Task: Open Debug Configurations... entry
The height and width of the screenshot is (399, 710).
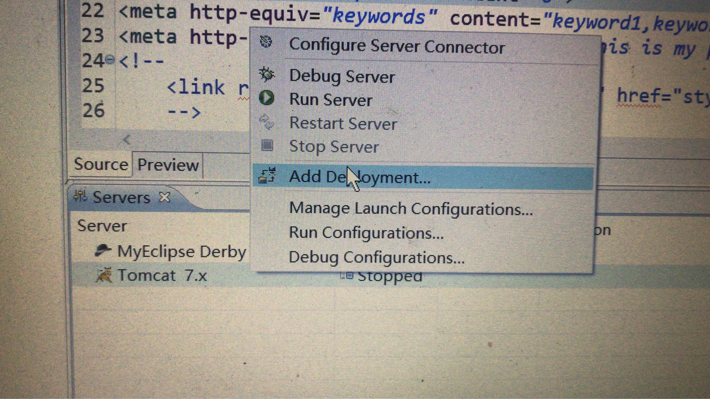Action: pyautogui.click(x=376, y=258)
